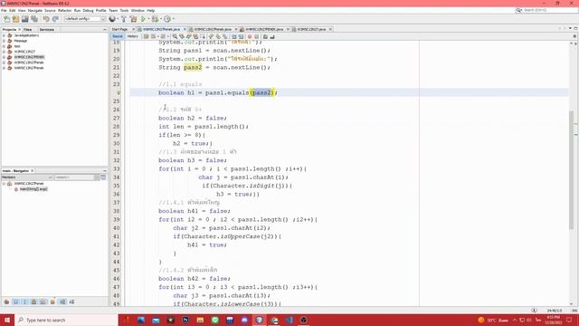Image resolution: width=579 pixels, height=326 pixels.
Task: Toggle Sort by Name in Navigator
Action: [62, 302]
